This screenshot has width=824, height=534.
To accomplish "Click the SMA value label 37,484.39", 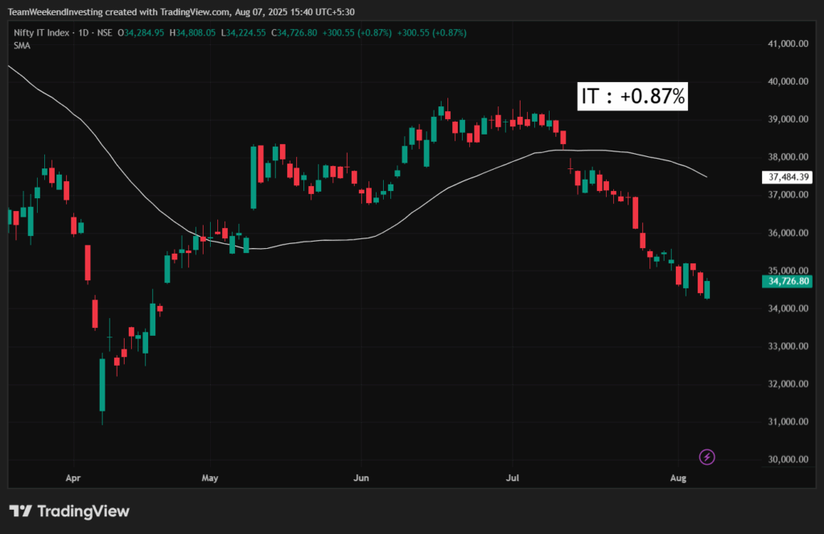I will (x=787, y=177).
